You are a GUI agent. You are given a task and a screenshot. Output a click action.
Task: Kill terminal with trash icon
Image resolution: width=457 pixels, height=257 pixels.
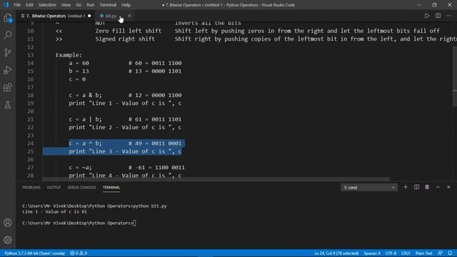(427, 187)
